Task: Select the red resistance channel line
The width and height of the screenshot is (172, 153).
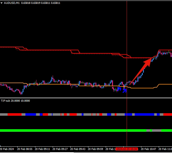Action: pyautogui.click(x=50, y=50)
